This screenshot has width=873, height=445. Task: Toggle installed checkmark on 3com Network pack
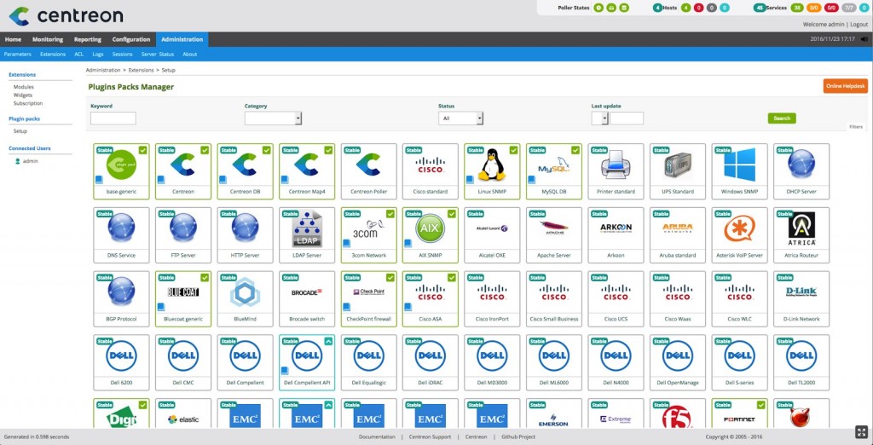[x=390, y=214]
